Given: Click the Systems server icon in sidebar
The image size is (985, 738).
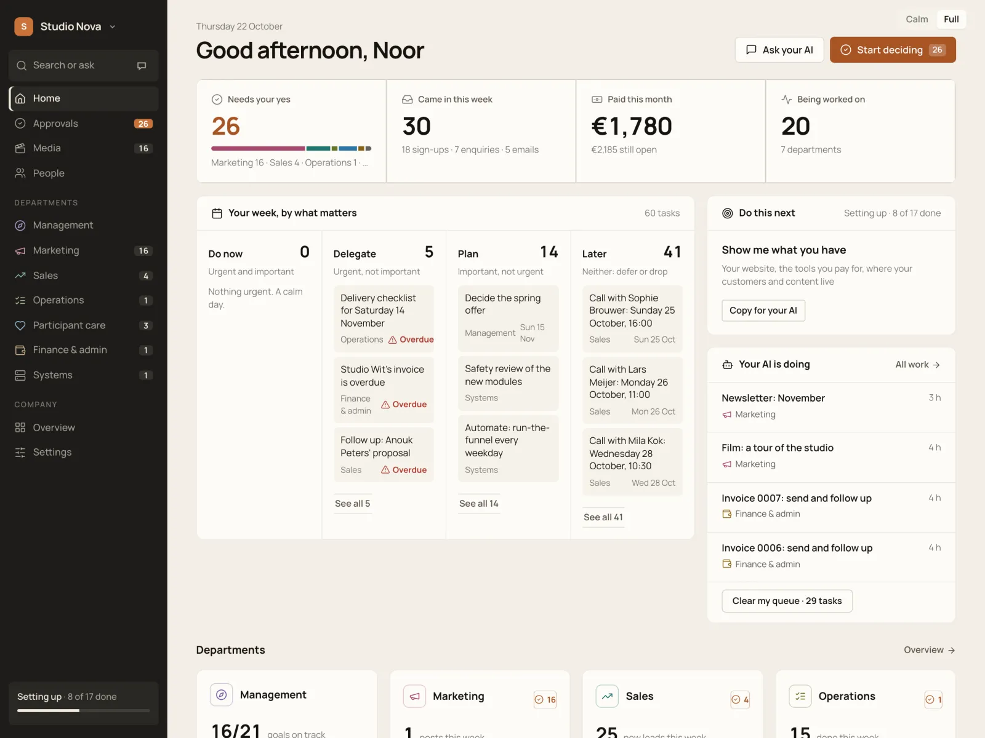Looking at the screenshot, I should pos(20,375).
